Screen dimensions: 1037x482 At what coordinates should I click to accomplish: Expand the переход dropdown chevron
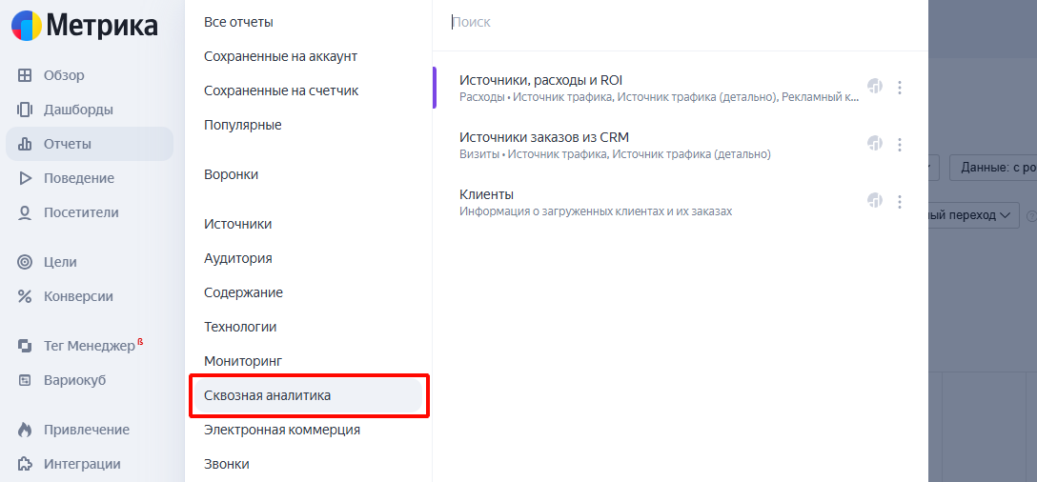pyautogui.click(x=1005, y=215)
